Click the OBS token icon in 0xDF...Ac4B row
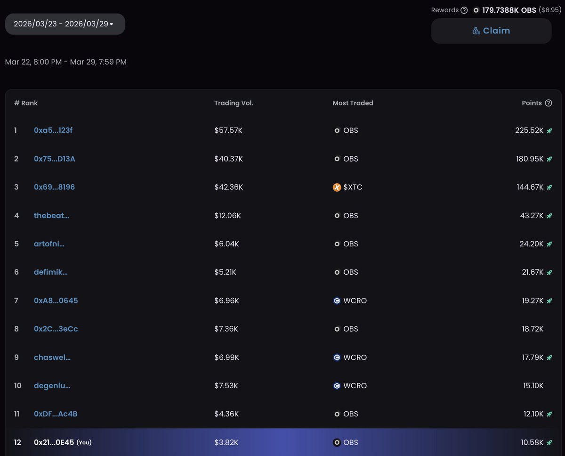Screen dimensions: 565x456 coord(337,414)
